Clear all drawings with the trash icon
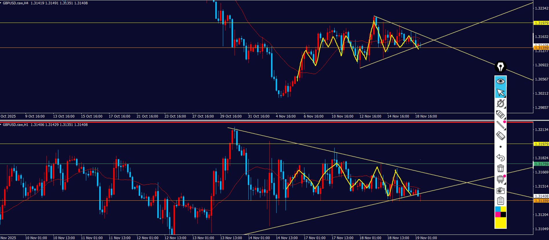 click(x=500, y=168)
